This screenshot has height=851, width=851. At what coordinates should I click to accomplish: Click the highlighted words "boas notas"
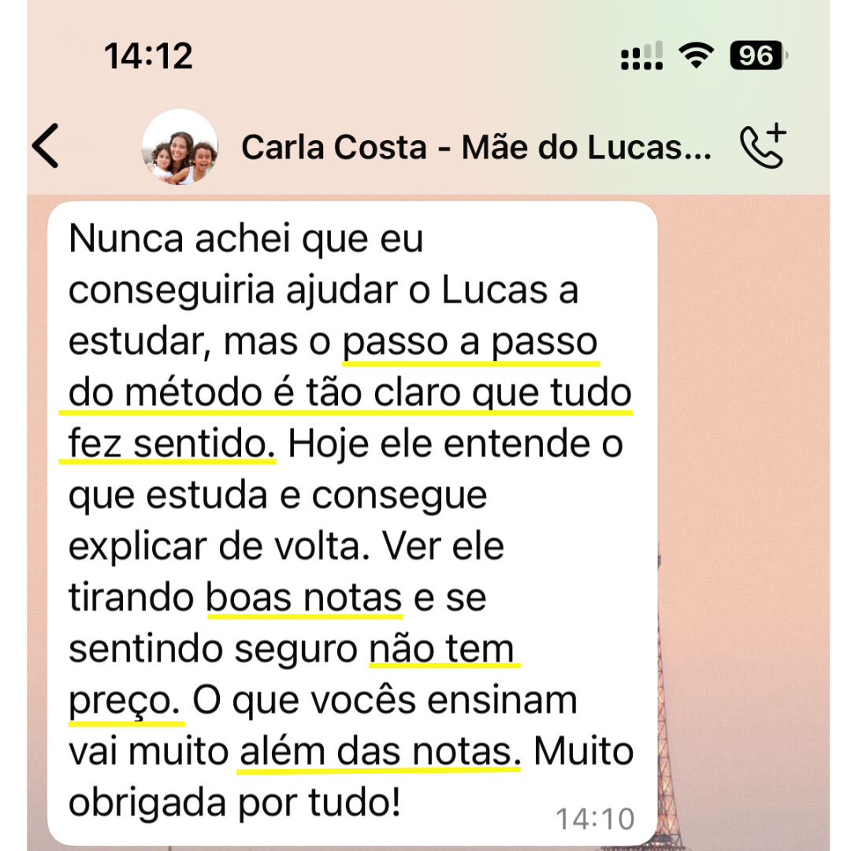tap(304, 598)
